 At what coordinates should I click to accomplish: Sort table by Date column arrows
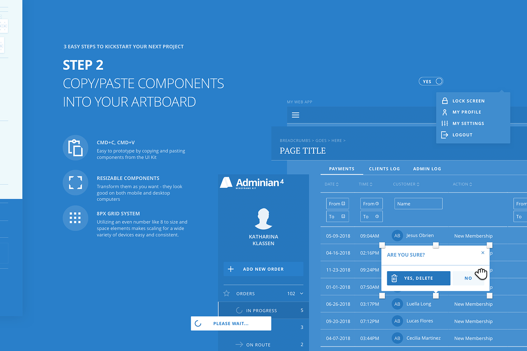point(337,184)
